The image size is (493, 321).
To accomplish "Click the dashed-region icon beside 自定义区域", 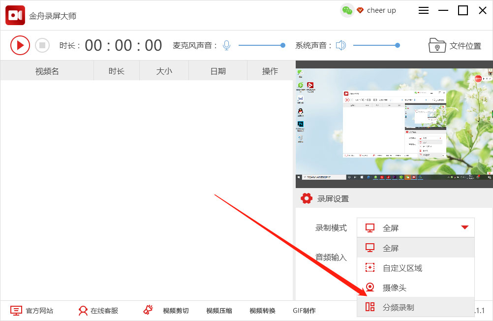I will coord(370,268).
